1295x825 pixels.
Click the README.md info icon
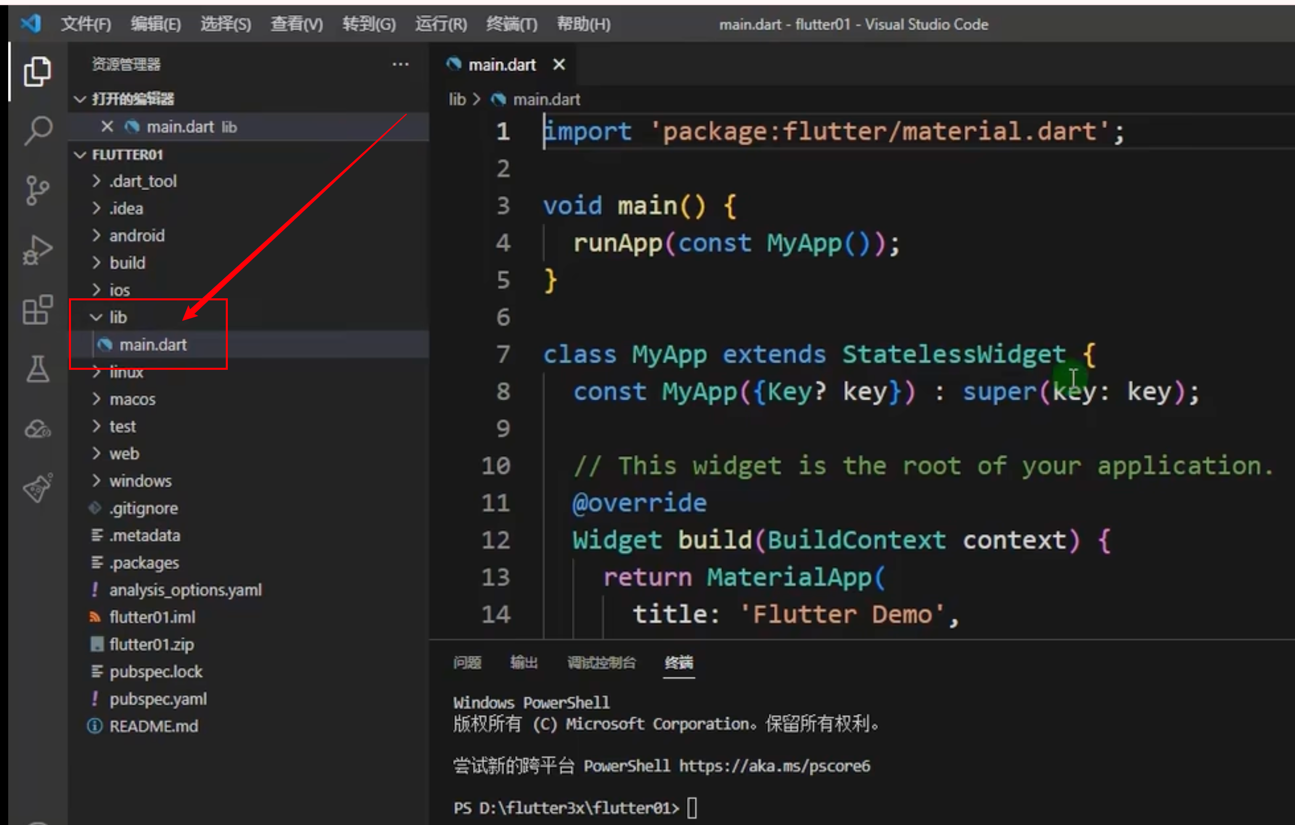[95, 726]
